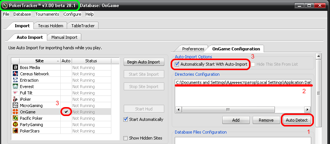Image resolution: width=330 pixels, height=144 pixels.
Task: Click the directories horizontal scrollbar thumb
Action: point(228,109)
